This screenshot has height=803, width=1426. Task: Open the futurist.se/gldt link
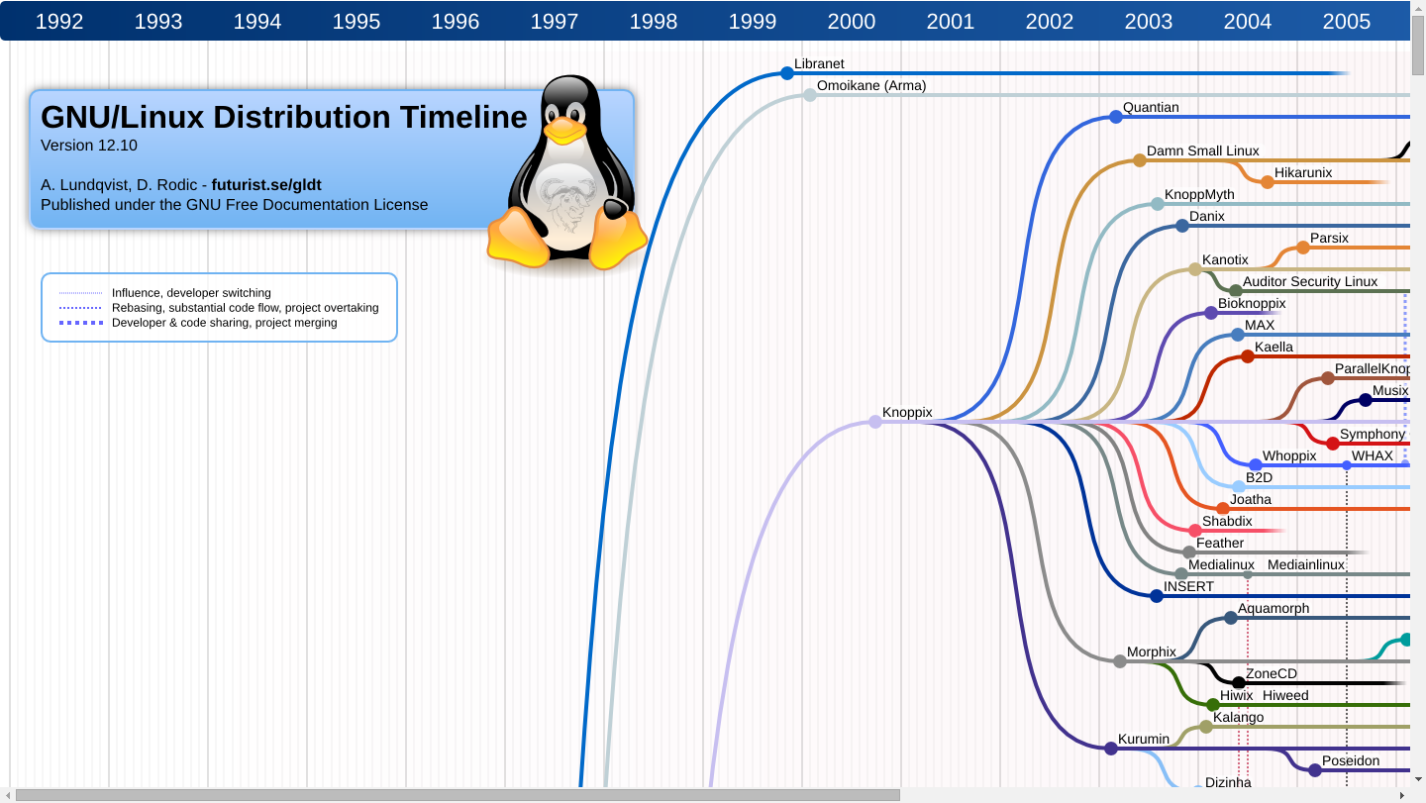[x=266, y=185]
